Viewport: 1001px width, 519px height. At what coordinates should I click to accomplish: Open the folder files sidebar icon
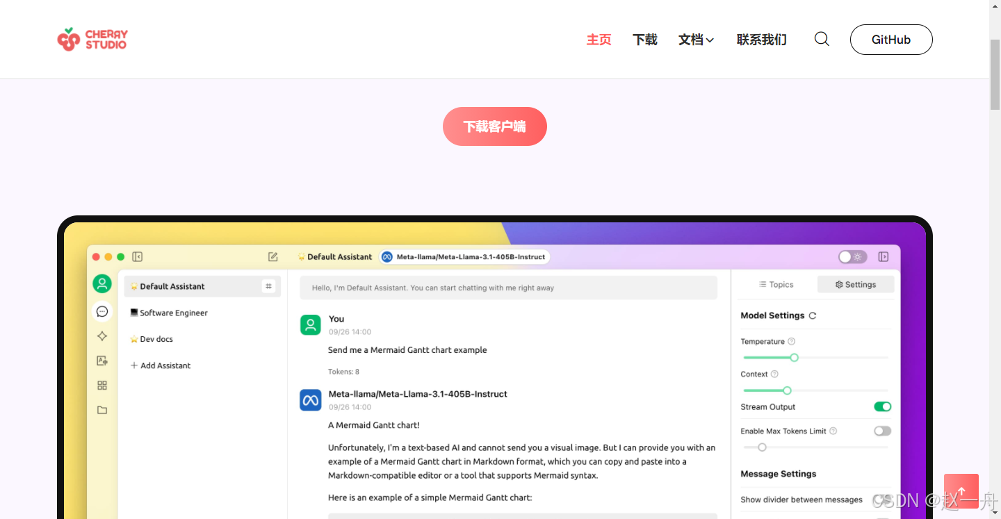point(102,410)
